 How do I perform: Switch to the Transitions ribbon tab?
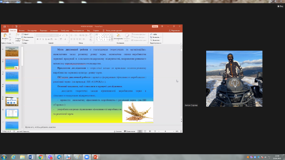coord(44,31)
